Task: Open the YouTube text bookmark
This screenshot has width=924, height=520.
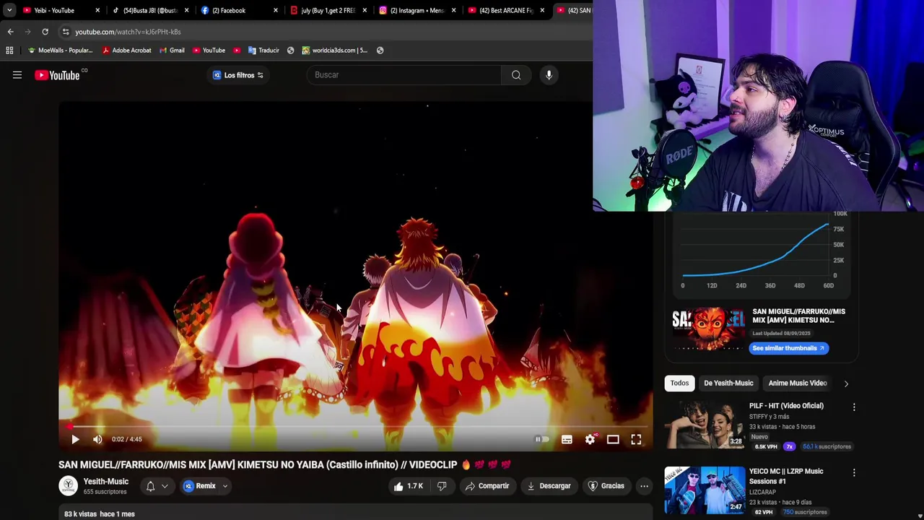Action: (209, 51)
